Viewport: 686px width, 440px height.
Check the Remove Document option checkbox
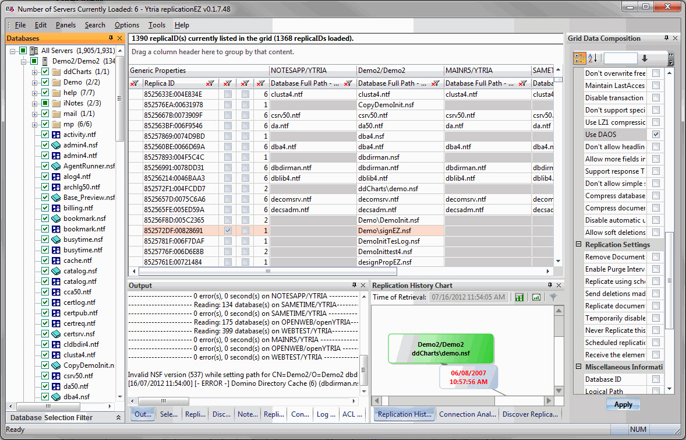656,257
